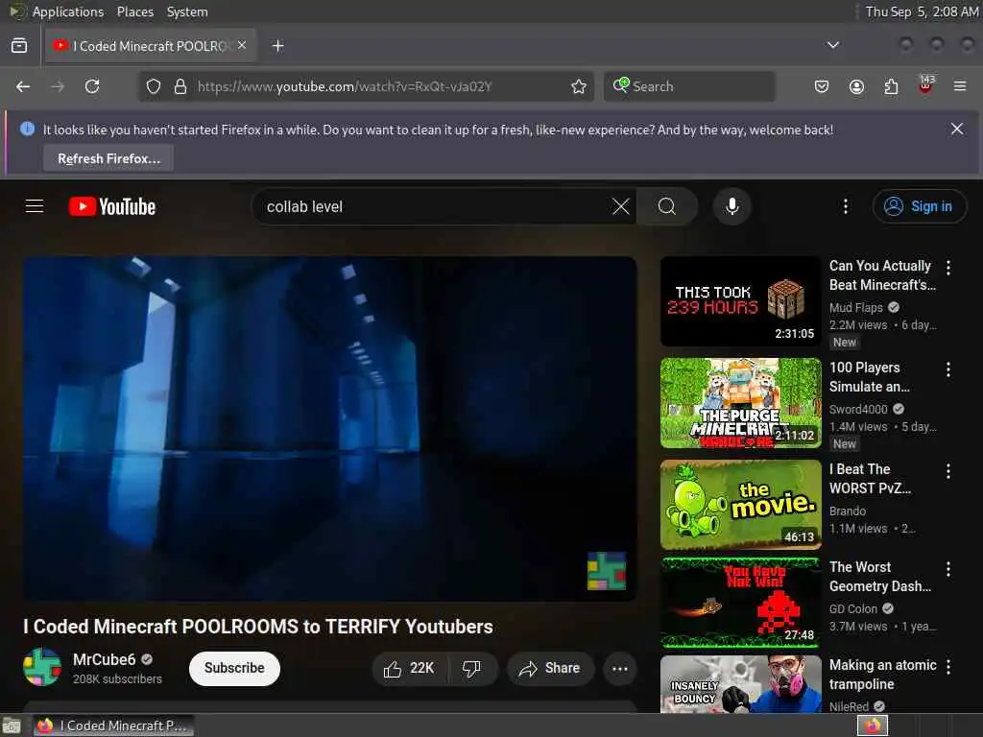Open options for The Worst Geometry Dash video
Screen dimensions: 983x737
click(947, 569)
